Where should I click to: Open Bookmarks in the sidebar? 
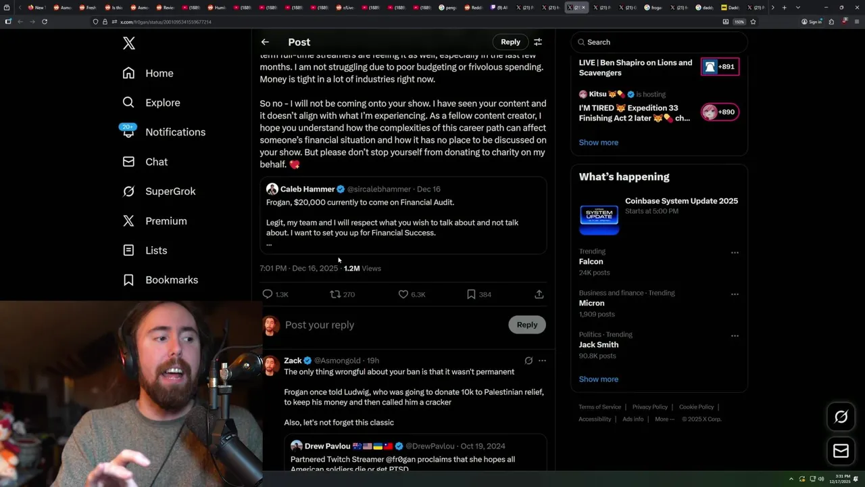172,280
